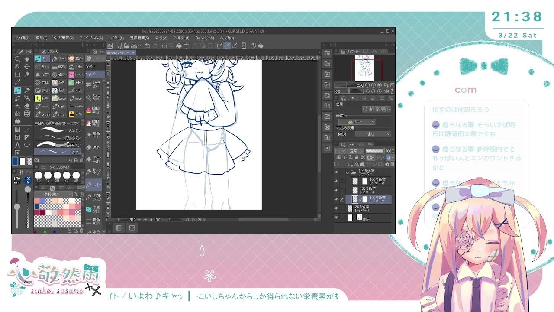Open the フィルター(I) menu

click(181, 38)
